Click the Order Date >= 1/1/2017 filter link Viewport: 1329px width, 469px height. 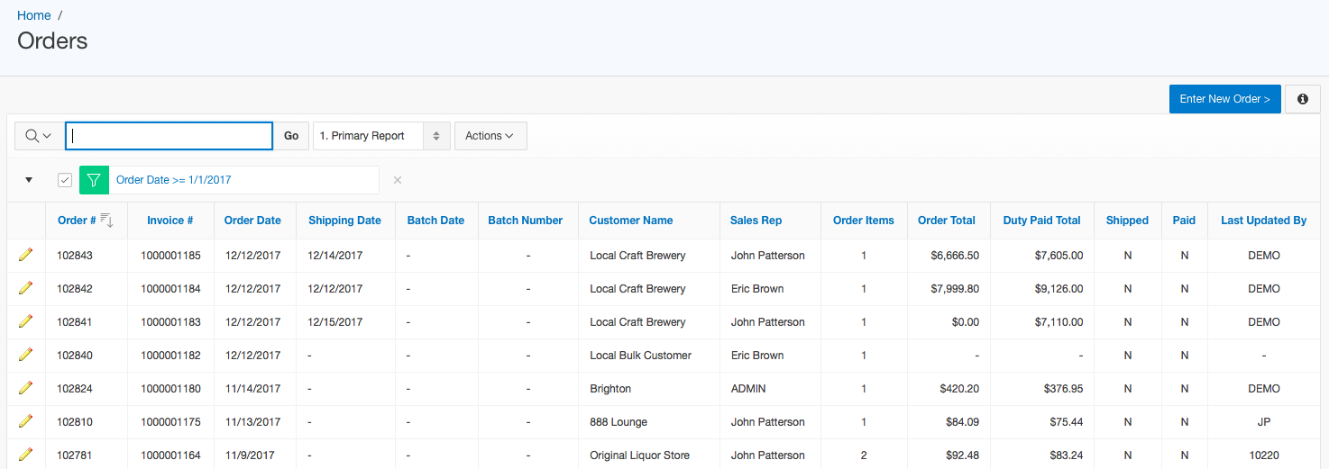[174, 180]
